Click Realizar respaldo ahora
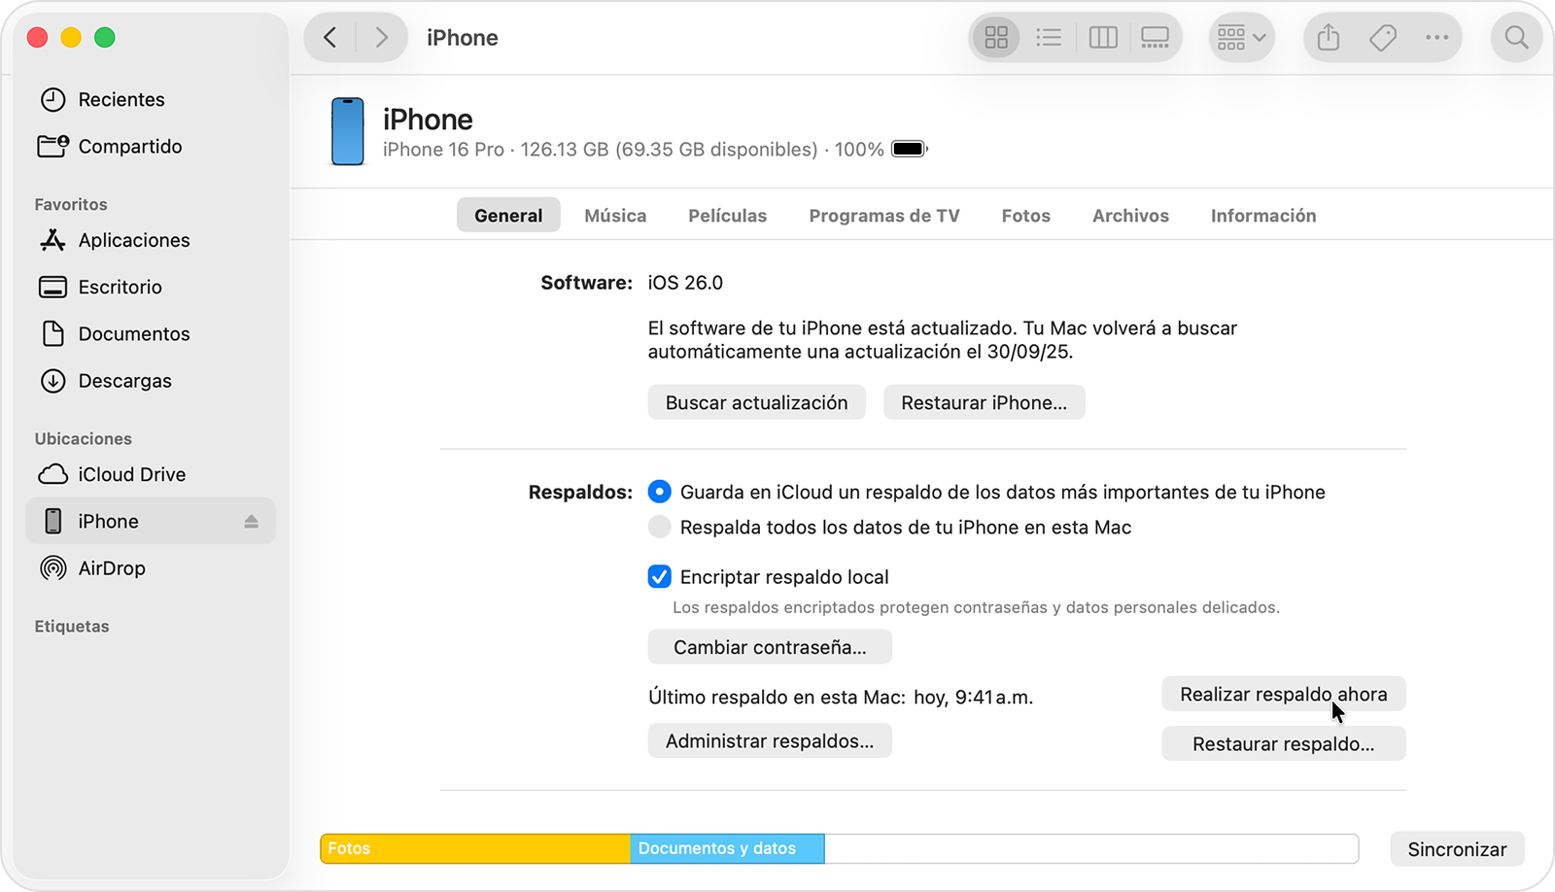 point(1283,694)
